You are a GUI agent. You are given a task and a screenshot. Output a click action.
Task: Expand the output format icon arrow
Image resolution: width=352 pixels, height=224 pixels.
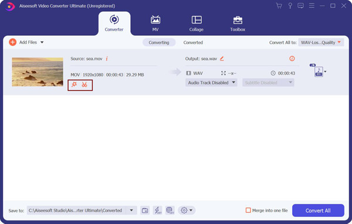coord(325,72)
